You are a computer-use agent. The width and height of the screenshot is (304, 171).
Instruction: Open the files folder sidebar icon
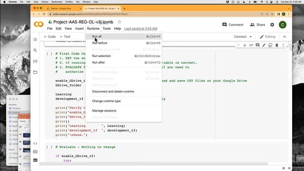[35, 72]
